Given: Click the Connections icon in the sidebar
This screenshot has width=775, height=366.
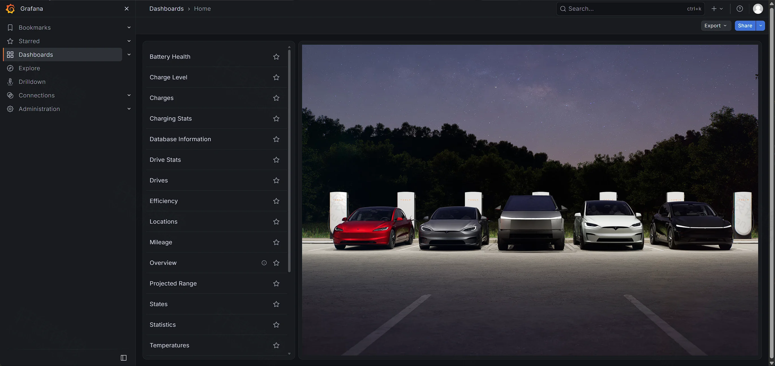Looking at the screenshot, I should point(10,95).
